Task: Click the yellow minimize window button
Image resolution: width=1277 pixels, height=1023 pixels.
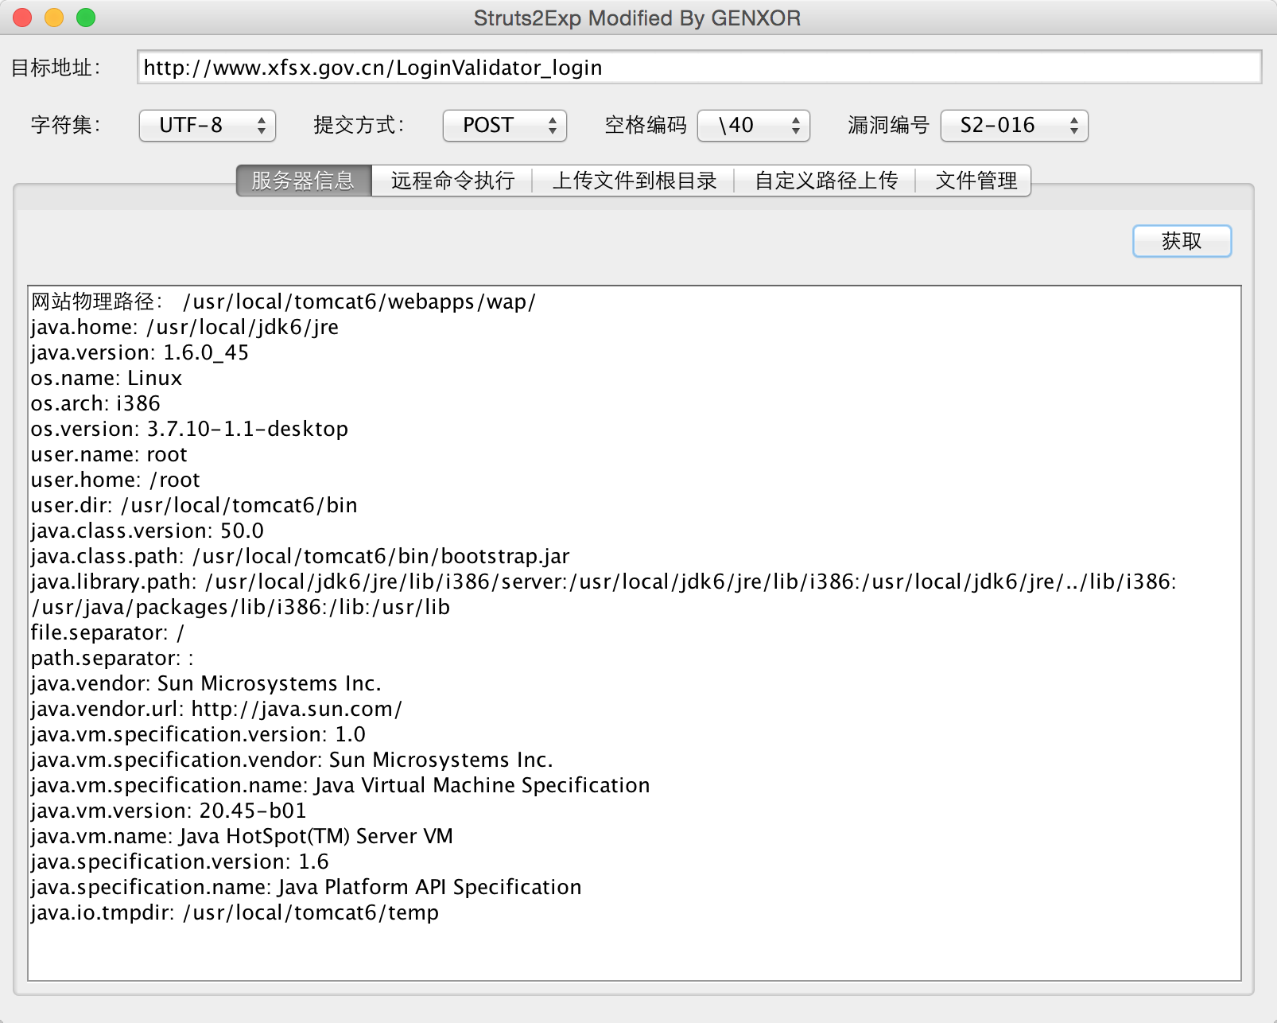Action: [54, 18]
